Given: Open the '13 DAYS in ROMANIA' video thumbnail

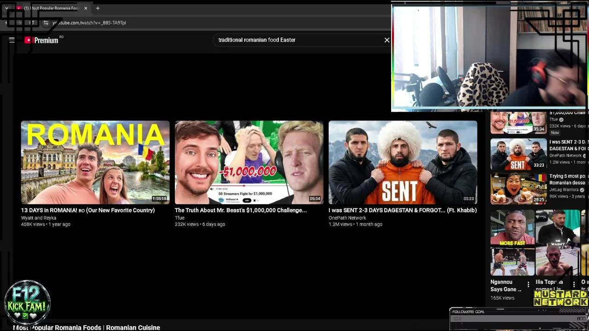Looking at the screenshot, I should 95,162.
